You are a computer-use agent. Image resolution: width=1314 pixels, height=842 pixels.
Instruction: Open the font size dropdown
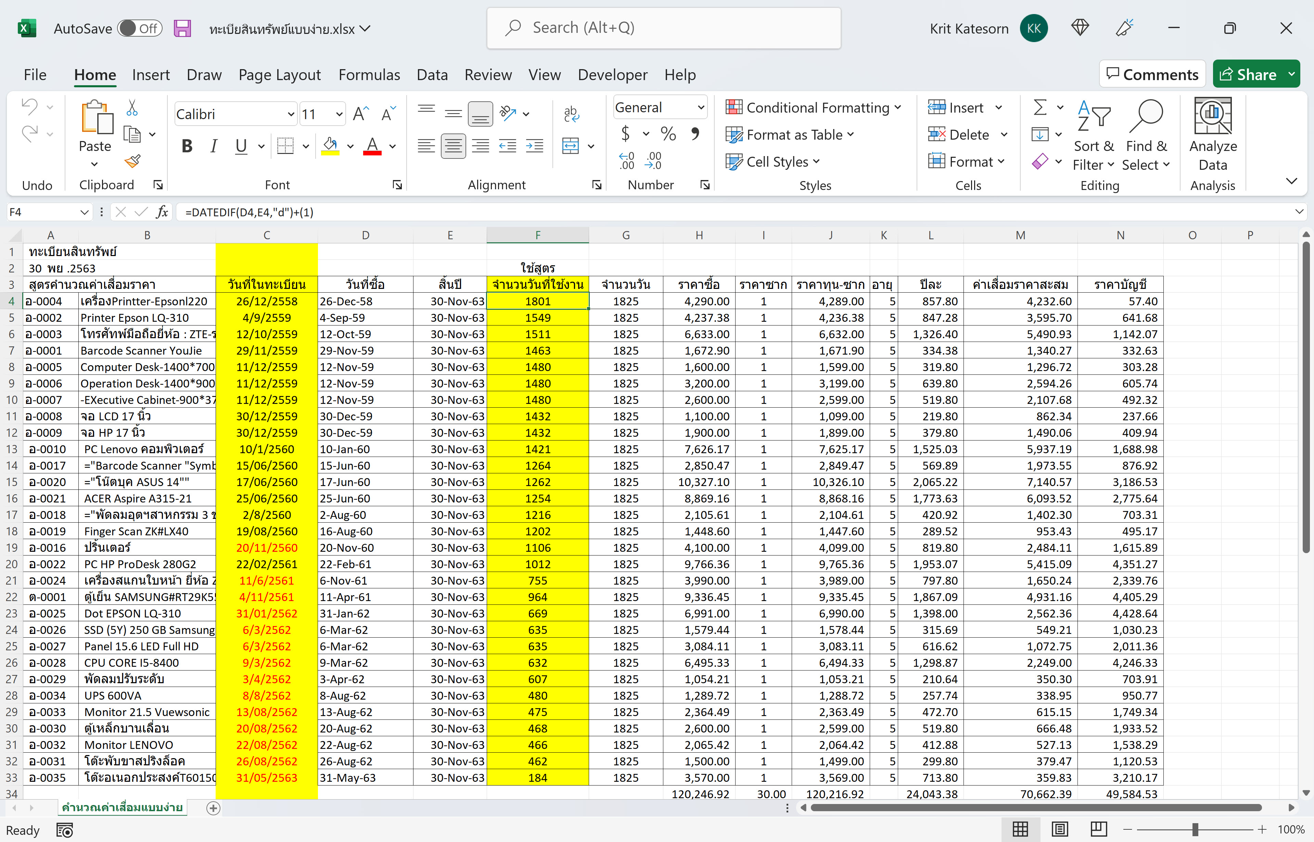339,114
